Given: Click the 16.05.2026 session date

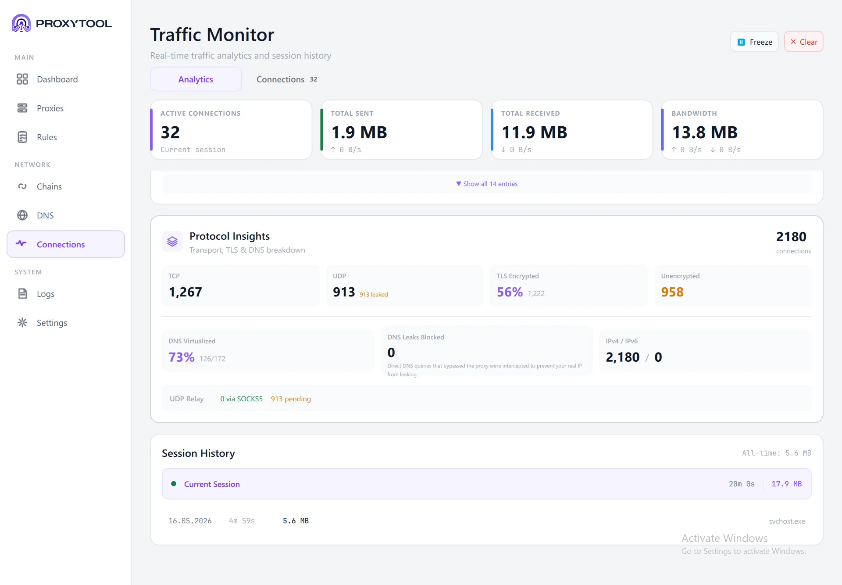Looking at the screenshot, I should point(190,521).
